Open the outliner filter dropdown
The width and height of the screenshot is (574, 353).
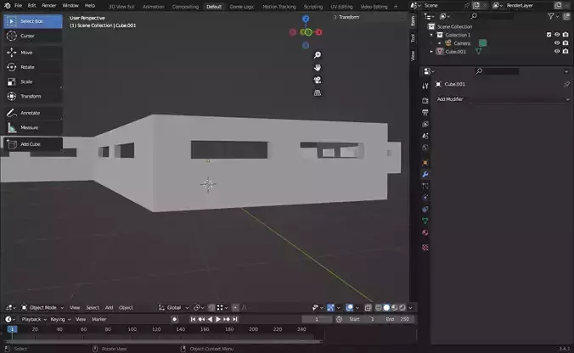553,16
